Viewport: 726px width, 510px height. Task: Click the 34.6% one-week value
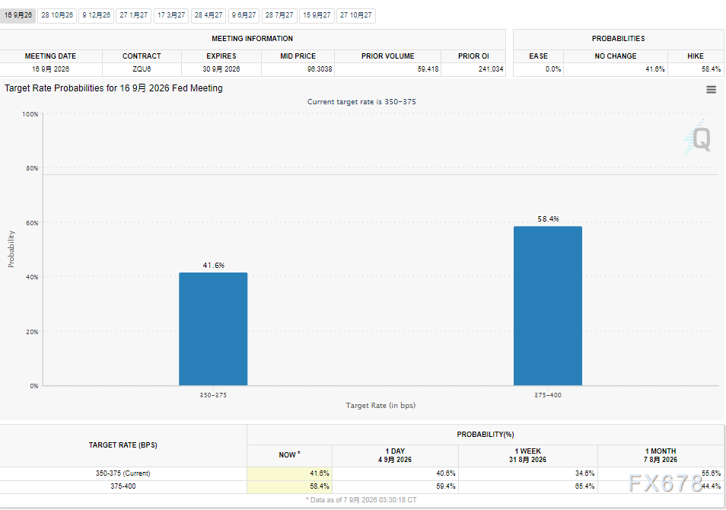click(x=584, y=473)
